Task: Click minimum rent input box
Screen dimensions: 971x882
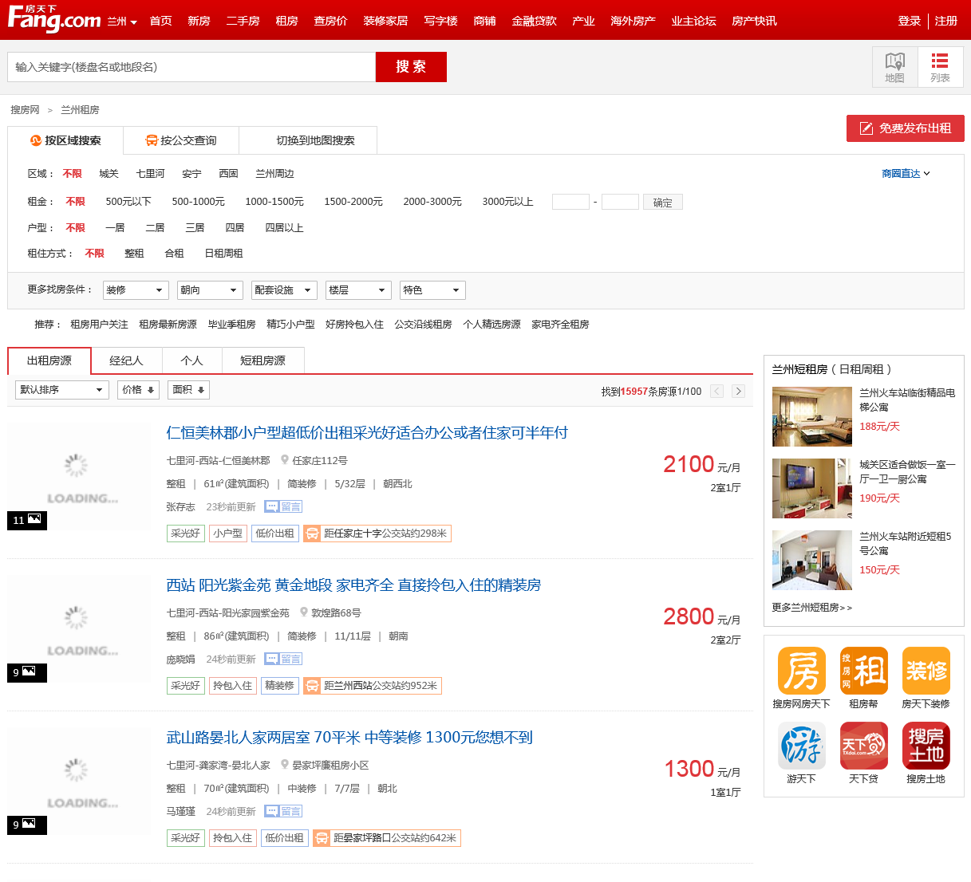Action: coord(570,202)
